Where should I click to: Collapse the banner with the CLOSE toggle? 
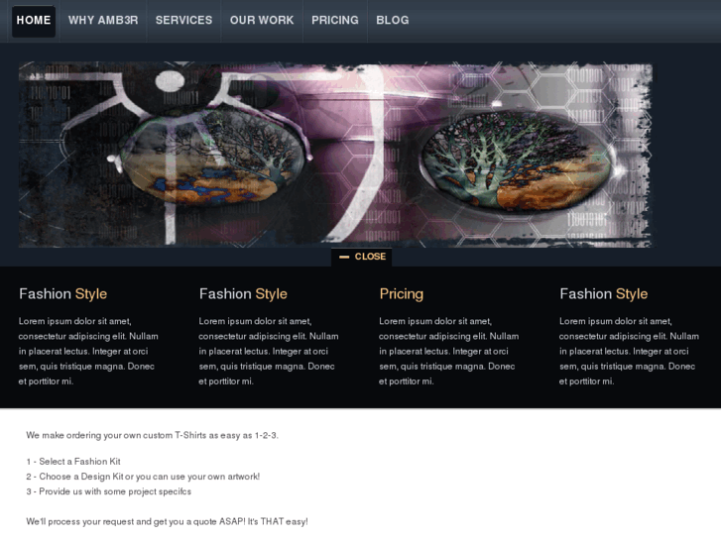pos(361,257)
